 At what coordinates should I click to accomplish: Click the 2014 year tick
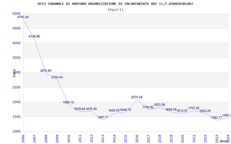114,139
